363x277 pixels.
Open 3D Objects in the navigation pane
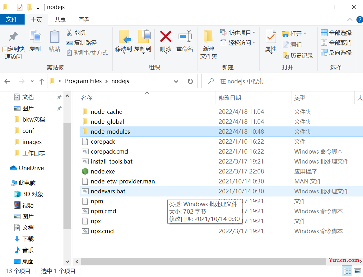click(29, 194)
